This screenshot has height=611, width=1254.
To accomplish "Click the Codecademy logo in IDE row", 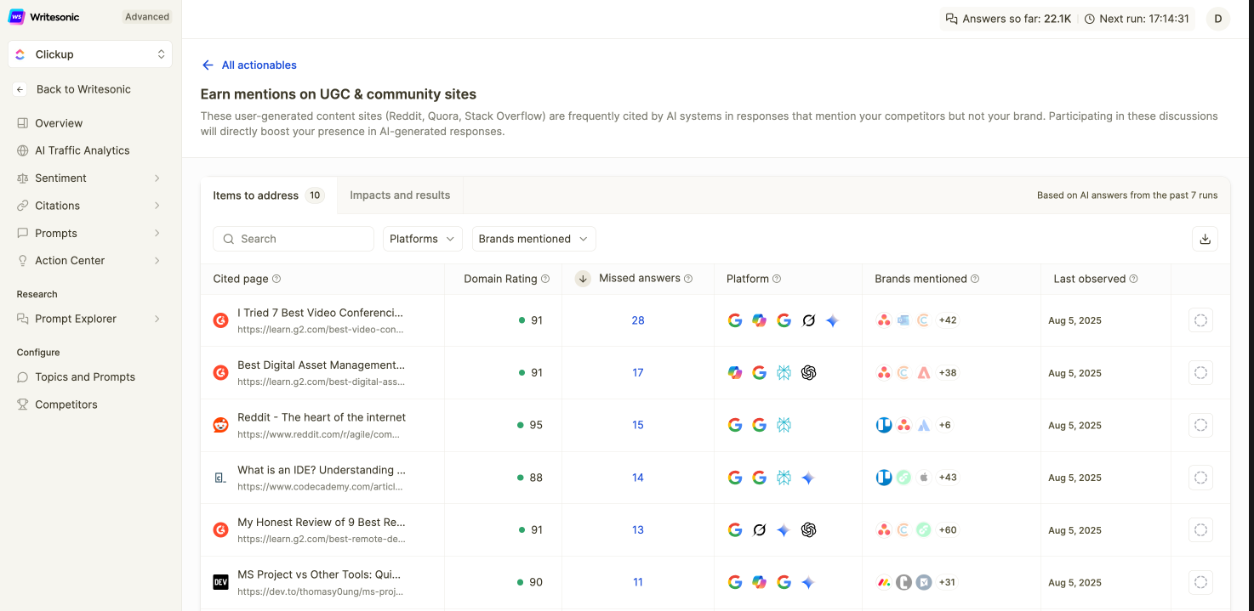I will 221,478.
